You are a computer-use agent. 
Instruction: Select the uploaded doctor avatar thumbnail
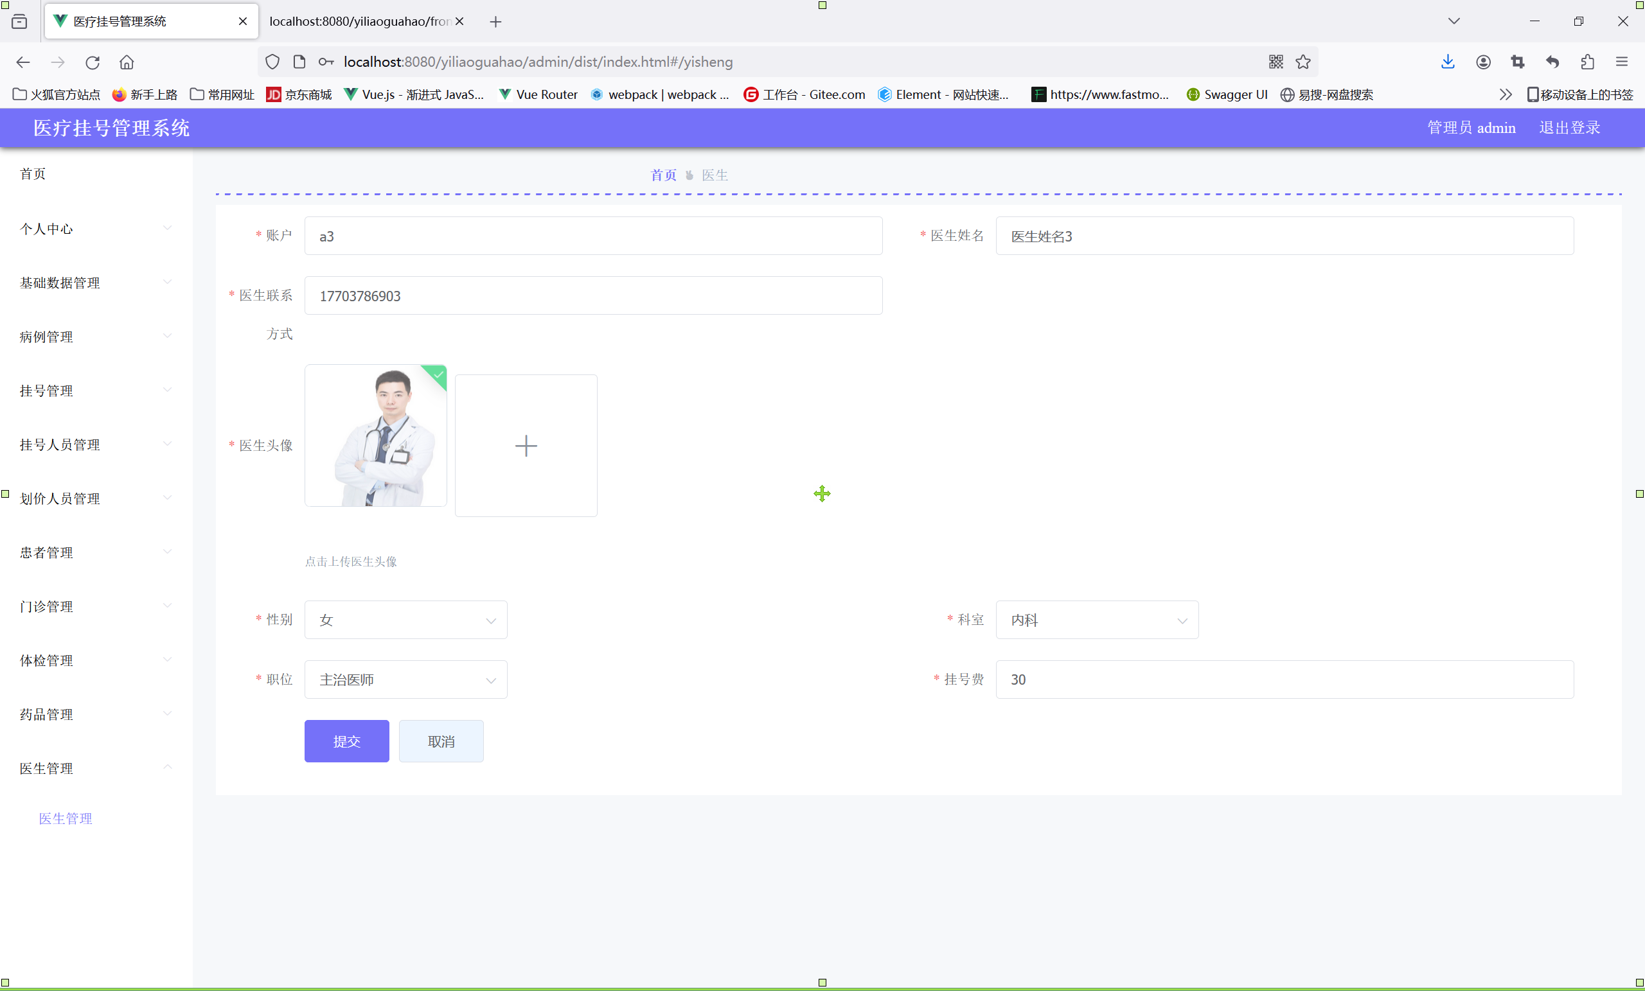(375, 435)
